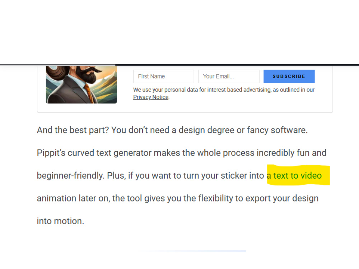Click the text 'interest-based advertising'
Screen dimensions: 359x269
pyautogui.click(x=239, y=90)
